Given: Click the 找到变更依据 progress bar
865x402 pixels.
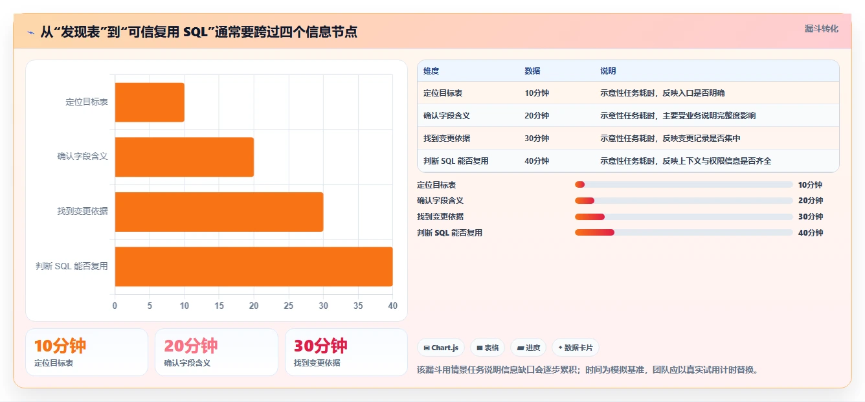Looking at the screenshot, I should (684, 216).
